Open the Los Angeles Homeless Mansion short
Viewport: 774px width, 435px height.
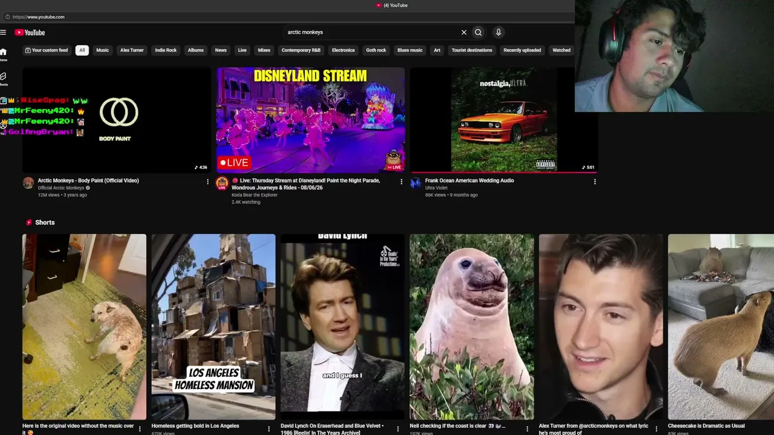pos(213,327)
